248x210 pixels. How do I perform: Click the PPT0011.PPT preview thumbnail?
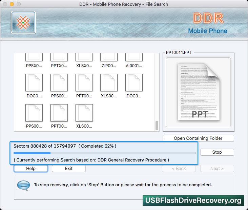coord(198,92)
